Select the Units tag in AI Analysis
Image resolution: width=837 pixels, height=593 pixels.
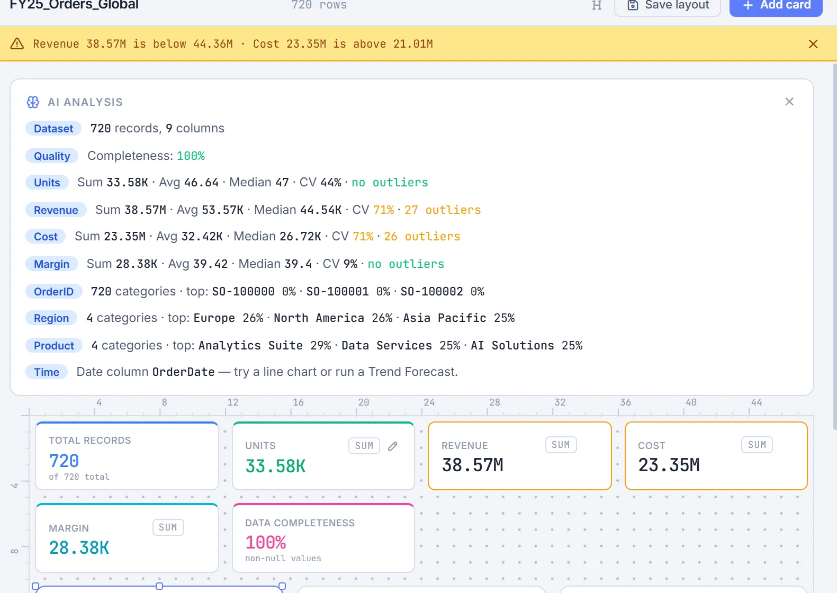coord(47,183)
